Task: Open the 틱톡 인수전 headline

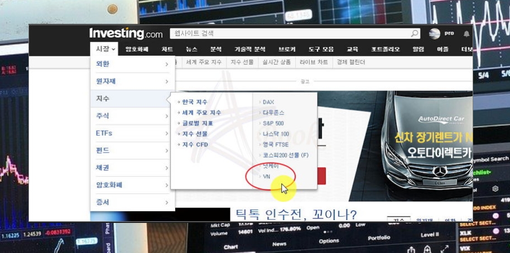Action: (x=295, y=215)
